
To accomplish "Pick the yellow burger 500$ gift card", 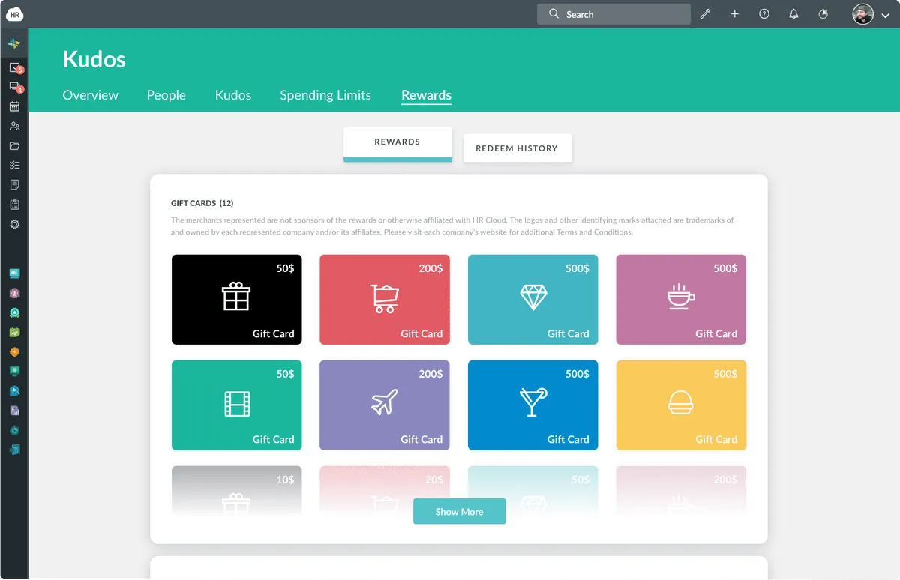I will tap(681, 405).
